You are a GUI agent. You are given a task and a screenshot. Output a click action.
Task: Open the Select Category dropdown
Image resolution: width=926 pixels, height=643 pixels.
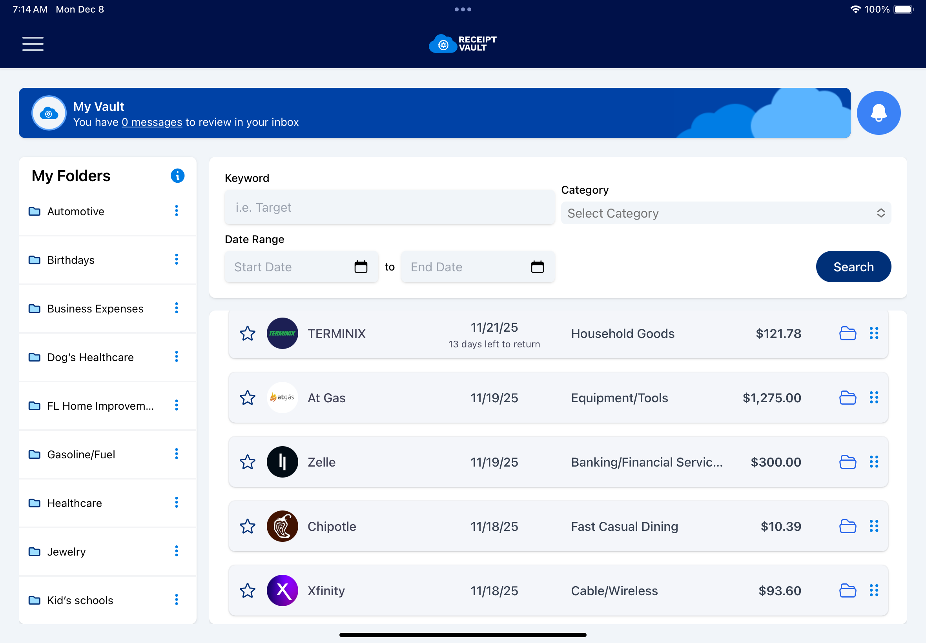coord(725,213)
